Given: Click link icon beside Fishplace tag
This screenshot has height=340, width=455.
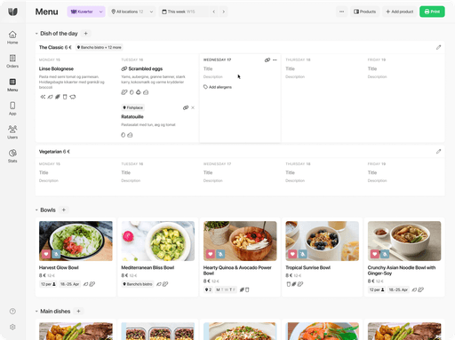Looking at the screenshot, I should coord(186,107).
